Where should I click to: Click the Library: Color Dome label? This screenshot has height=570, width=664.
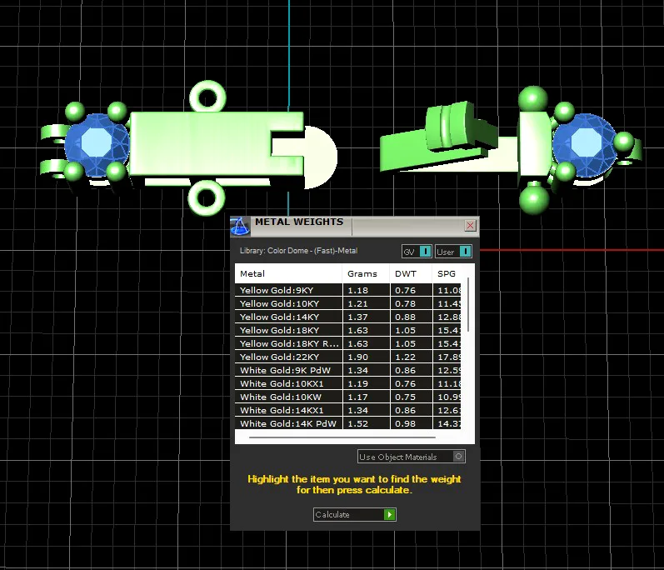[298, 251]
